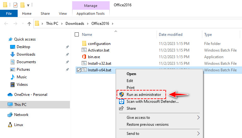Select the Install-x32.bat file icon
Viewport: 242px width, 138px height.
[x=84, y=63]
